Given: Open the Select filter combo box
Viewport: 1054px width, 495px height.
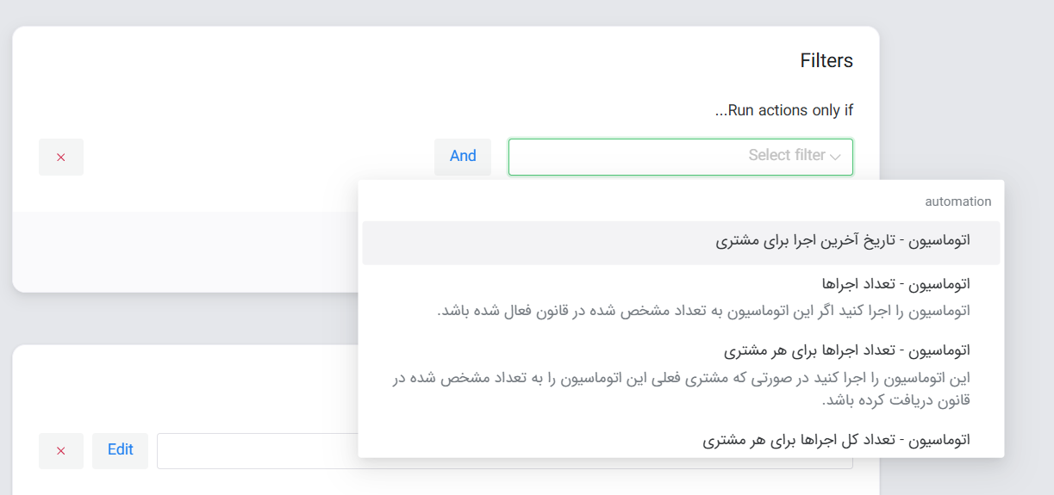Looking at the screenshot, I should coord(681,157).
